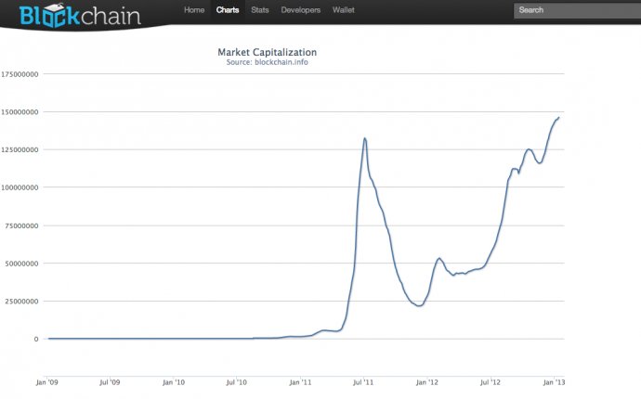Click the 175000000 y-axis label
The image size is (641, 399).
20,74
